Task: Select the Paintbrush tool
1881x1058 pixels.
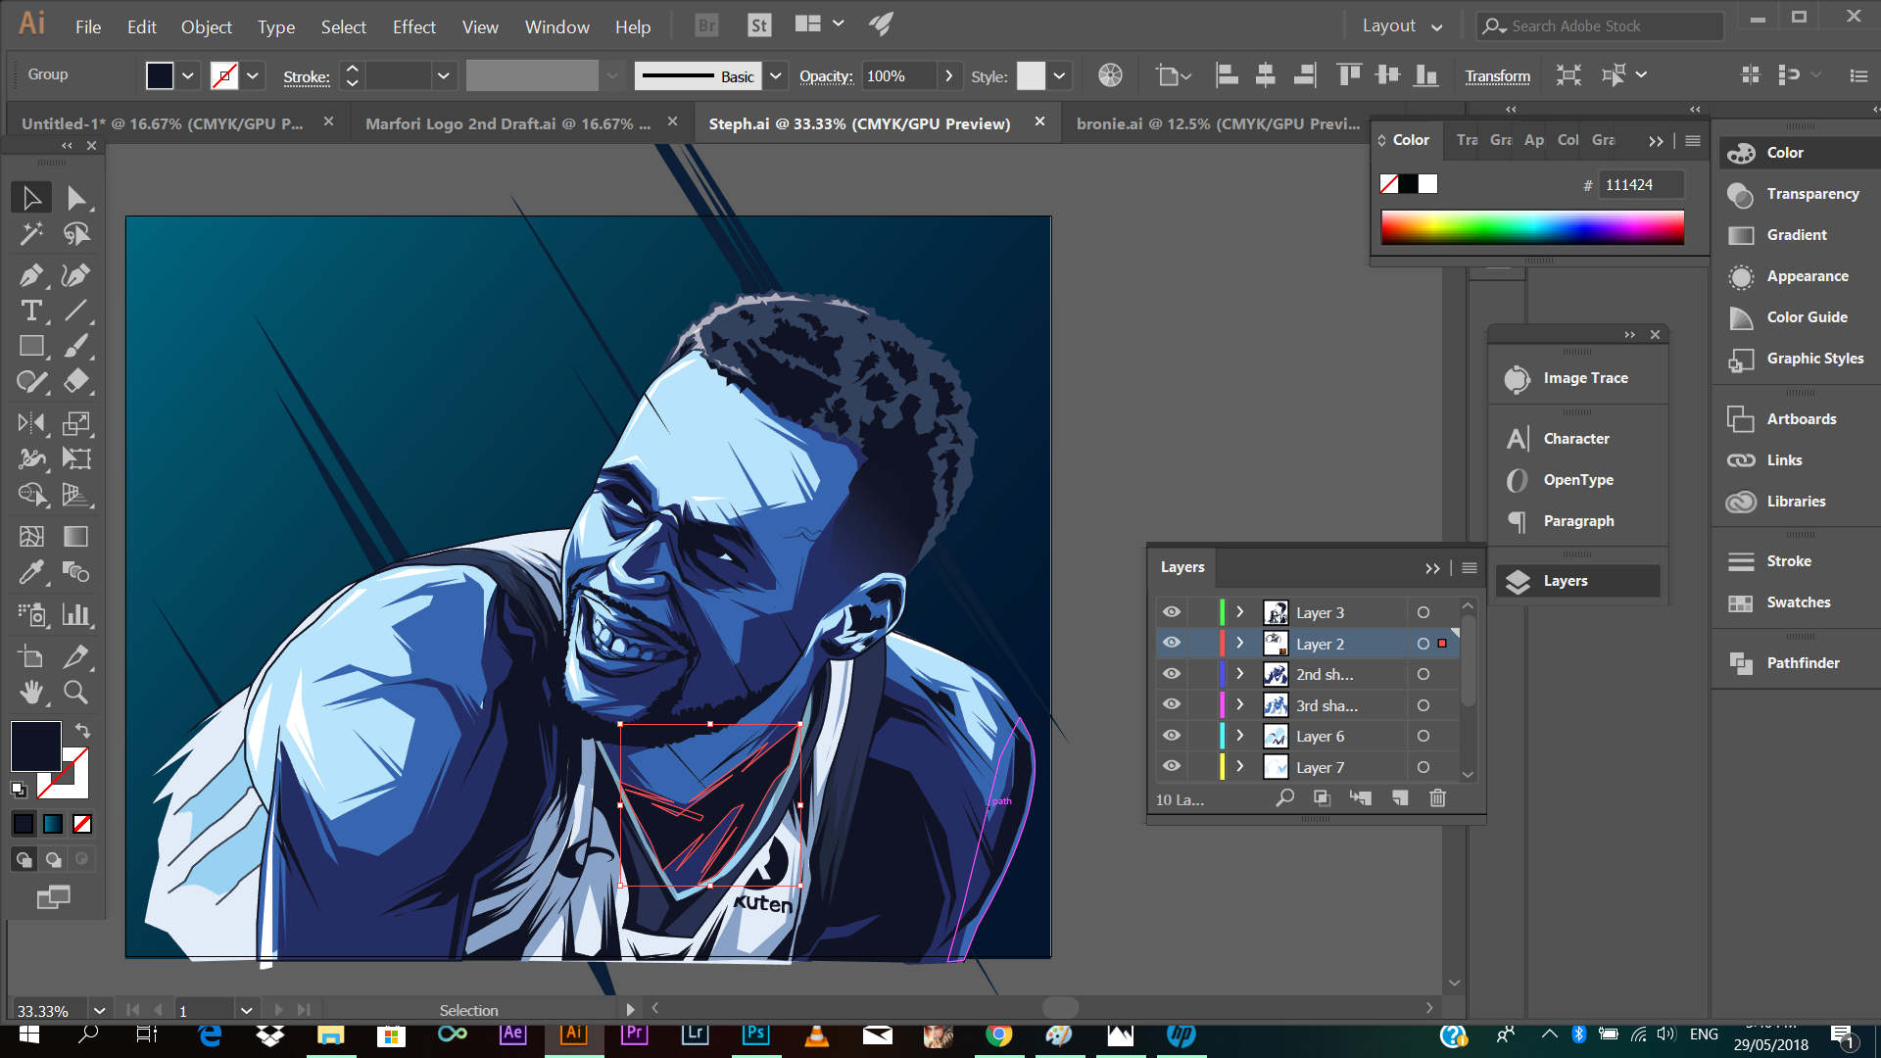Action: (x=76, y=346)
